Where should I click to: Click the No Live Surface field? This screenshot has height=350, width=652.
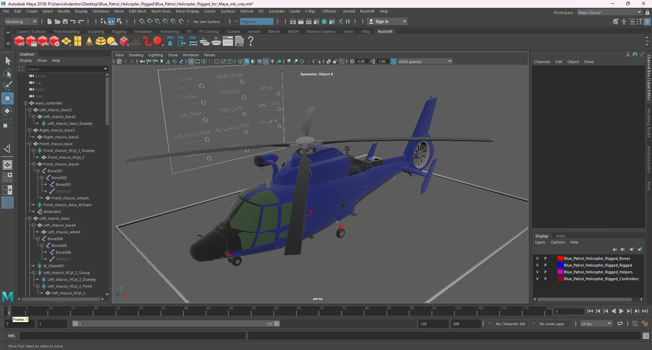tap(209, 21)
